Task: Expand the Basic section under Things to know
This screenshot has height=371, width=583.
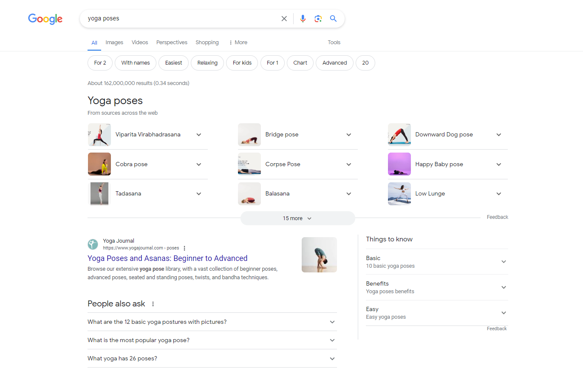Action: click(x=504, y=262)
